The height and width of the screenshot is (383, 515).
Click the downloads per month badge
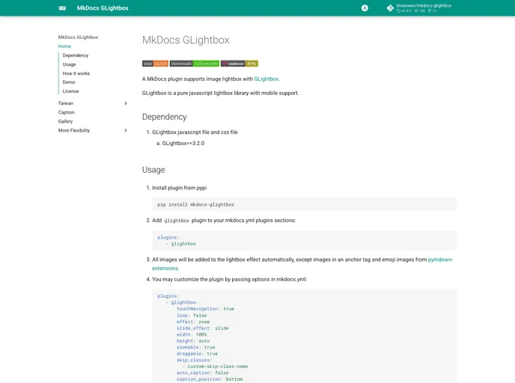(x=195, y=64)
